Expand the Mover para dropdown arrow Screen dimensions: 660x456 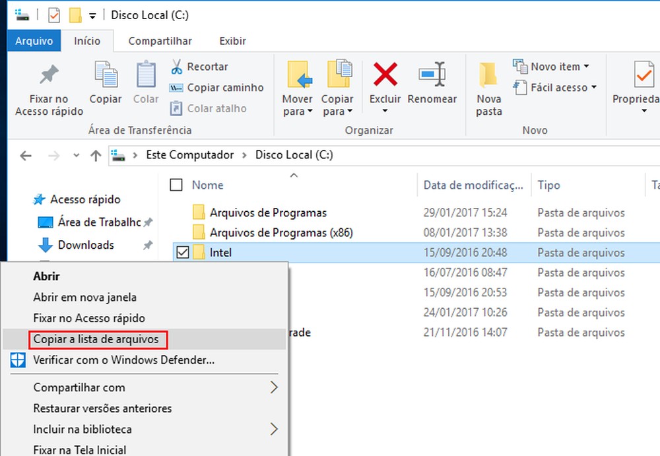click(x=310, y=111)
